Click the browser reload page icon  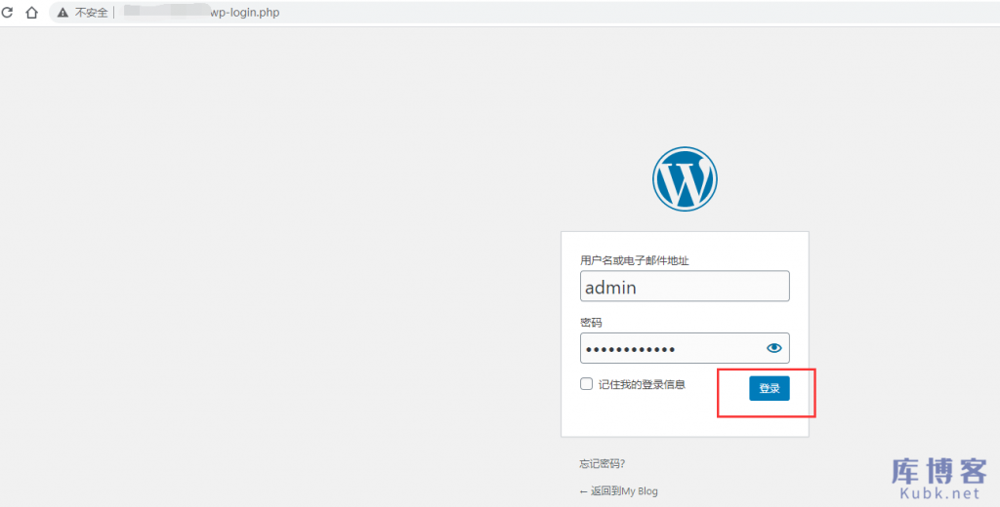pos(8,13)
